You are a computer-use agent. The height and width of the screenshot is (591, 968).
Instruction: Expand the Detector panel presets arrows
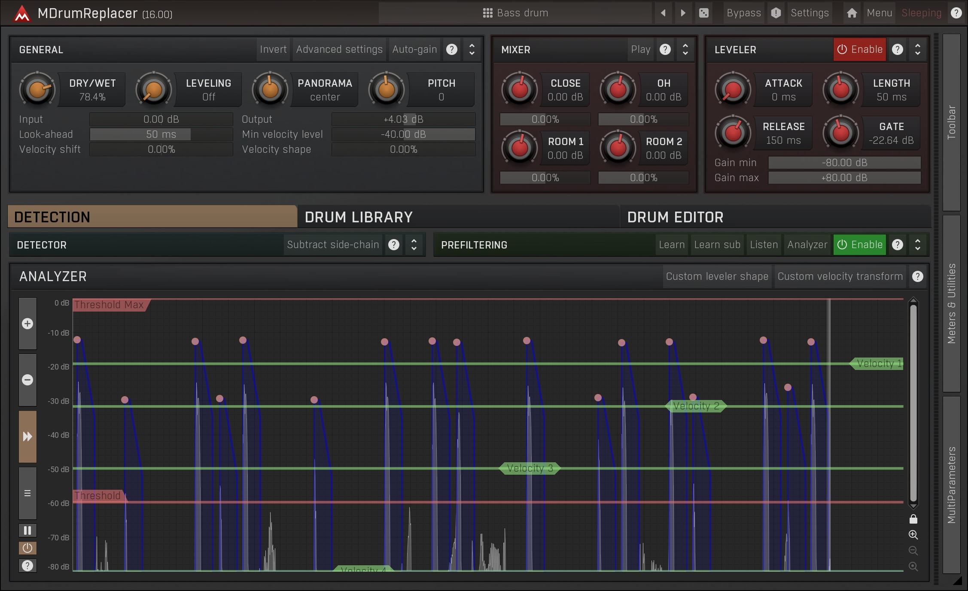(x=414, y=245)
